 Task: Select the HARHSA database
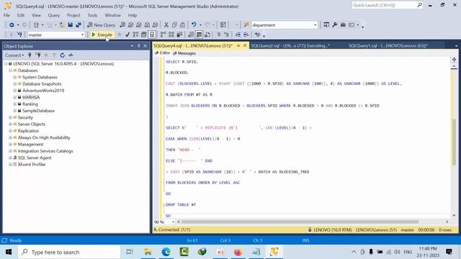coord(31,97)
